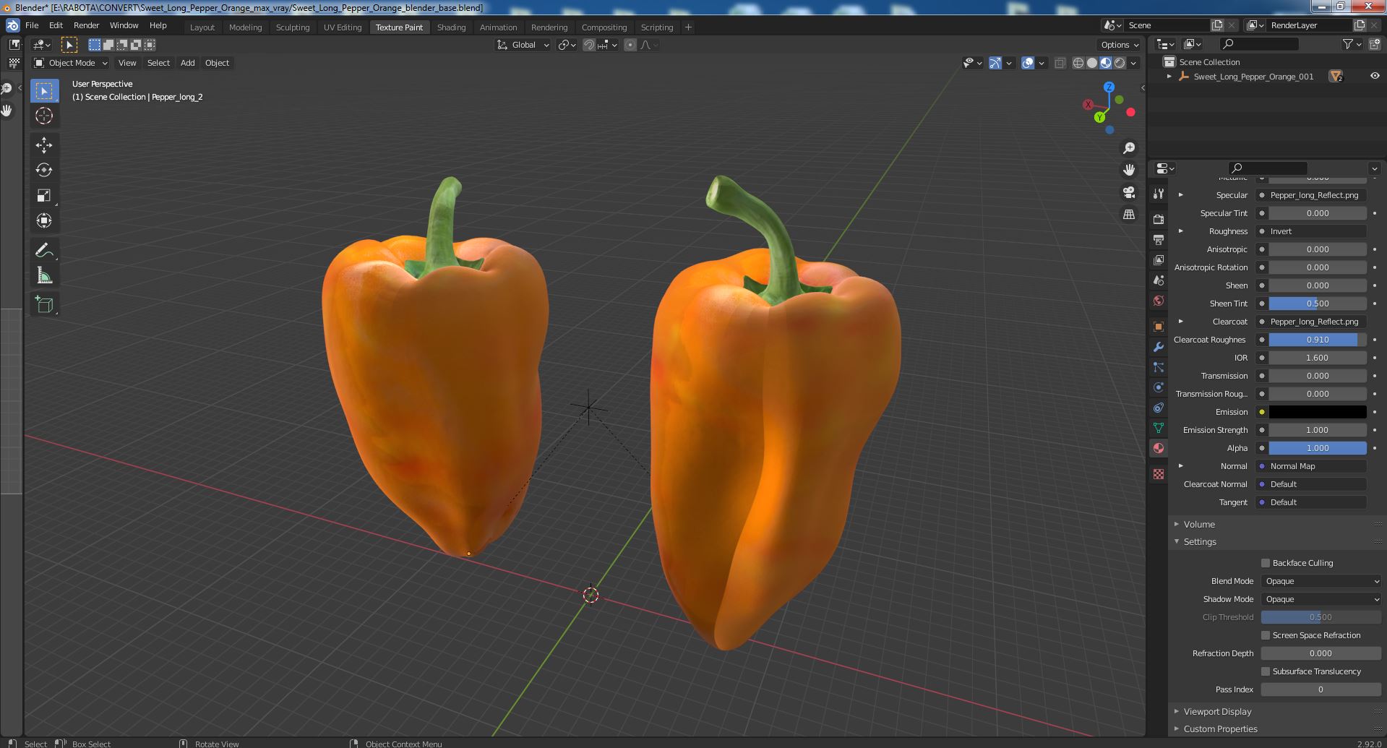Screen dimensions: 1387x748
Task: Open the View Layer properties tab
Action: coord(1159,259)
